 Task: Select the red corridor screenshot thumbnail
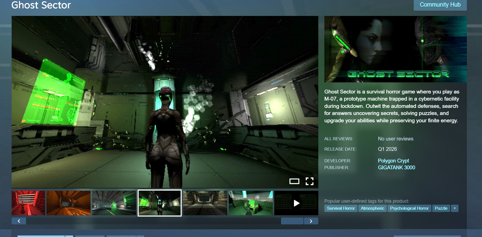coord(28,203)
